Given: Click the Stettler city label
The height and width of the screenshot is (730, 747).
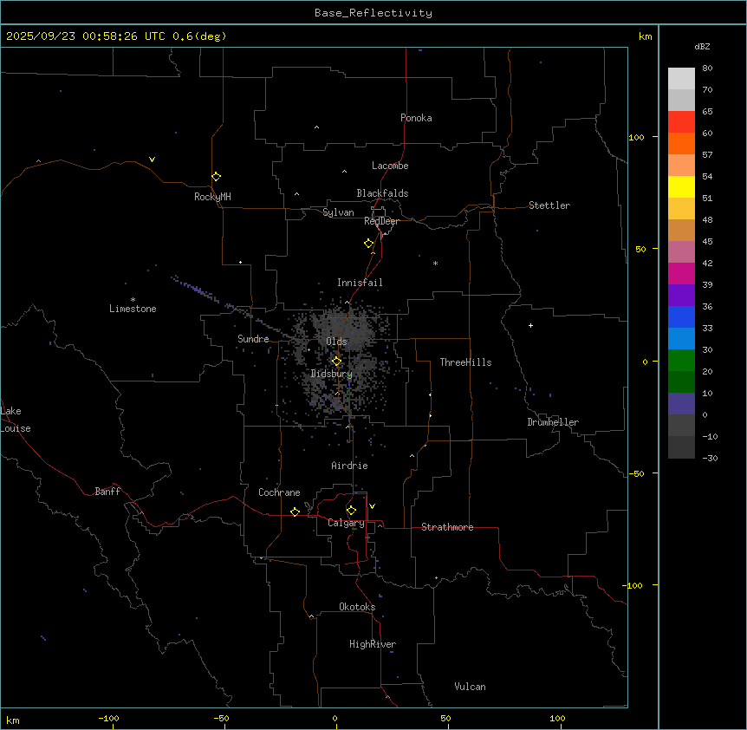Looking at the screenshot, I should (x=549, y=205).
